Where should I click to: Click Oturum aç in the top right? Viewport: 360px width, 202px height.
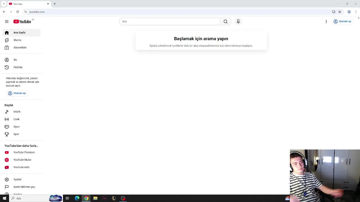coord(342,22)
